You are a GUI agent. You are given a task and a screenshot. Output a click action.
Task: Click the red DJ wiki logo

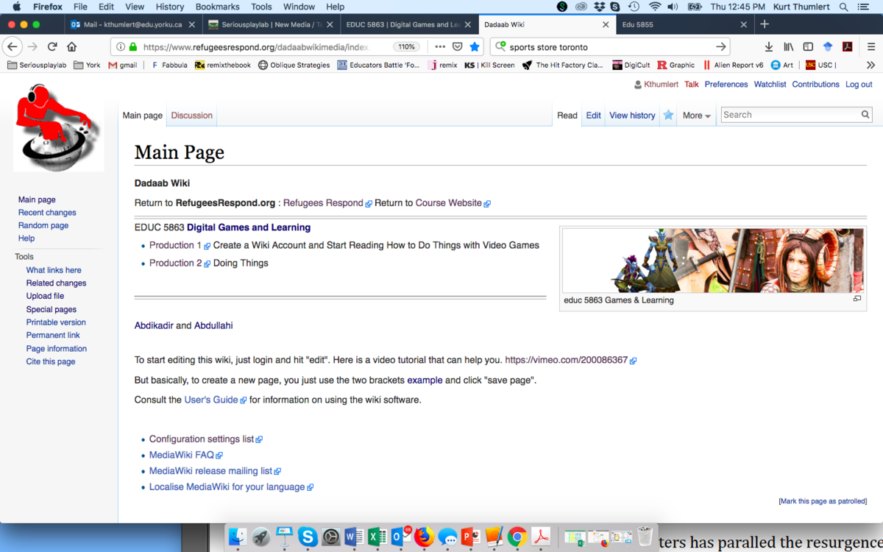tap(59, 127)
